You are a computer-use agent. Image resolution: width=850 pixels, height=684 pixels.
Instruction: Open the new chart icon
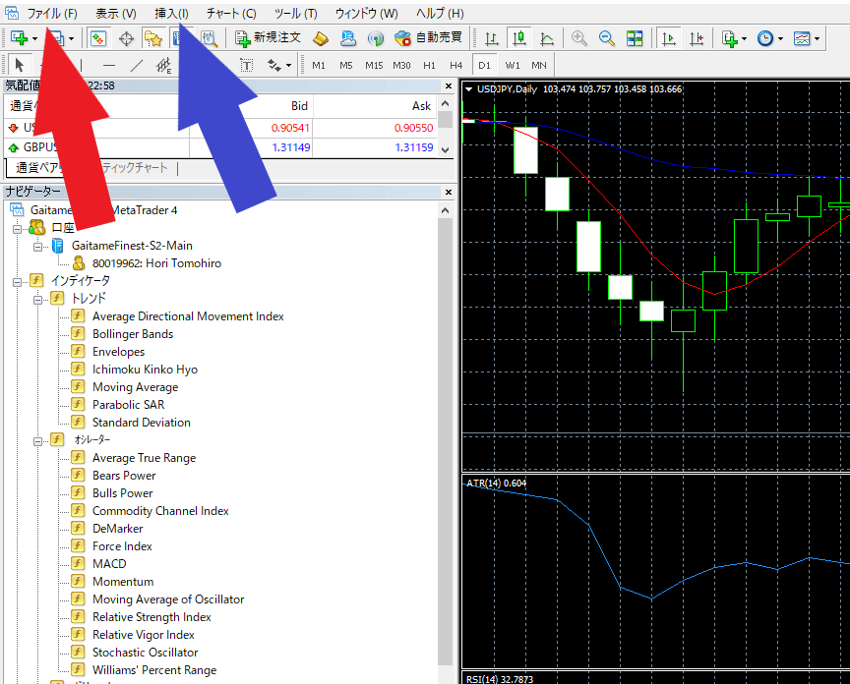19,38
